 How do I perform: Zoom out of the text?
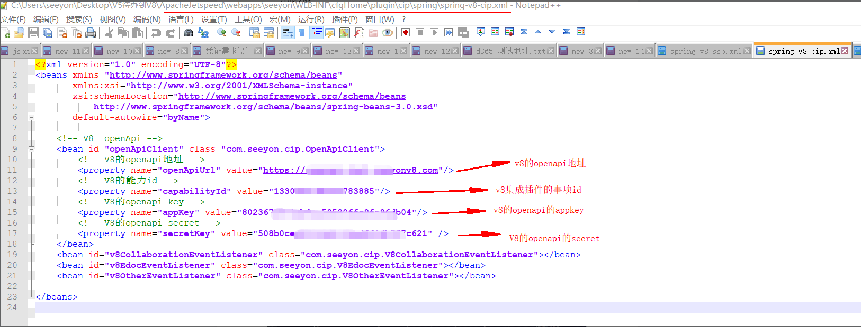pos(236,33)
